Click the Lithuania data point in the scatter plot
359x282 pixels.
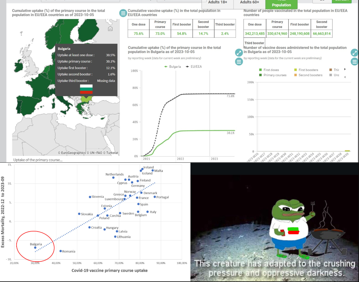tap(115, 236)
